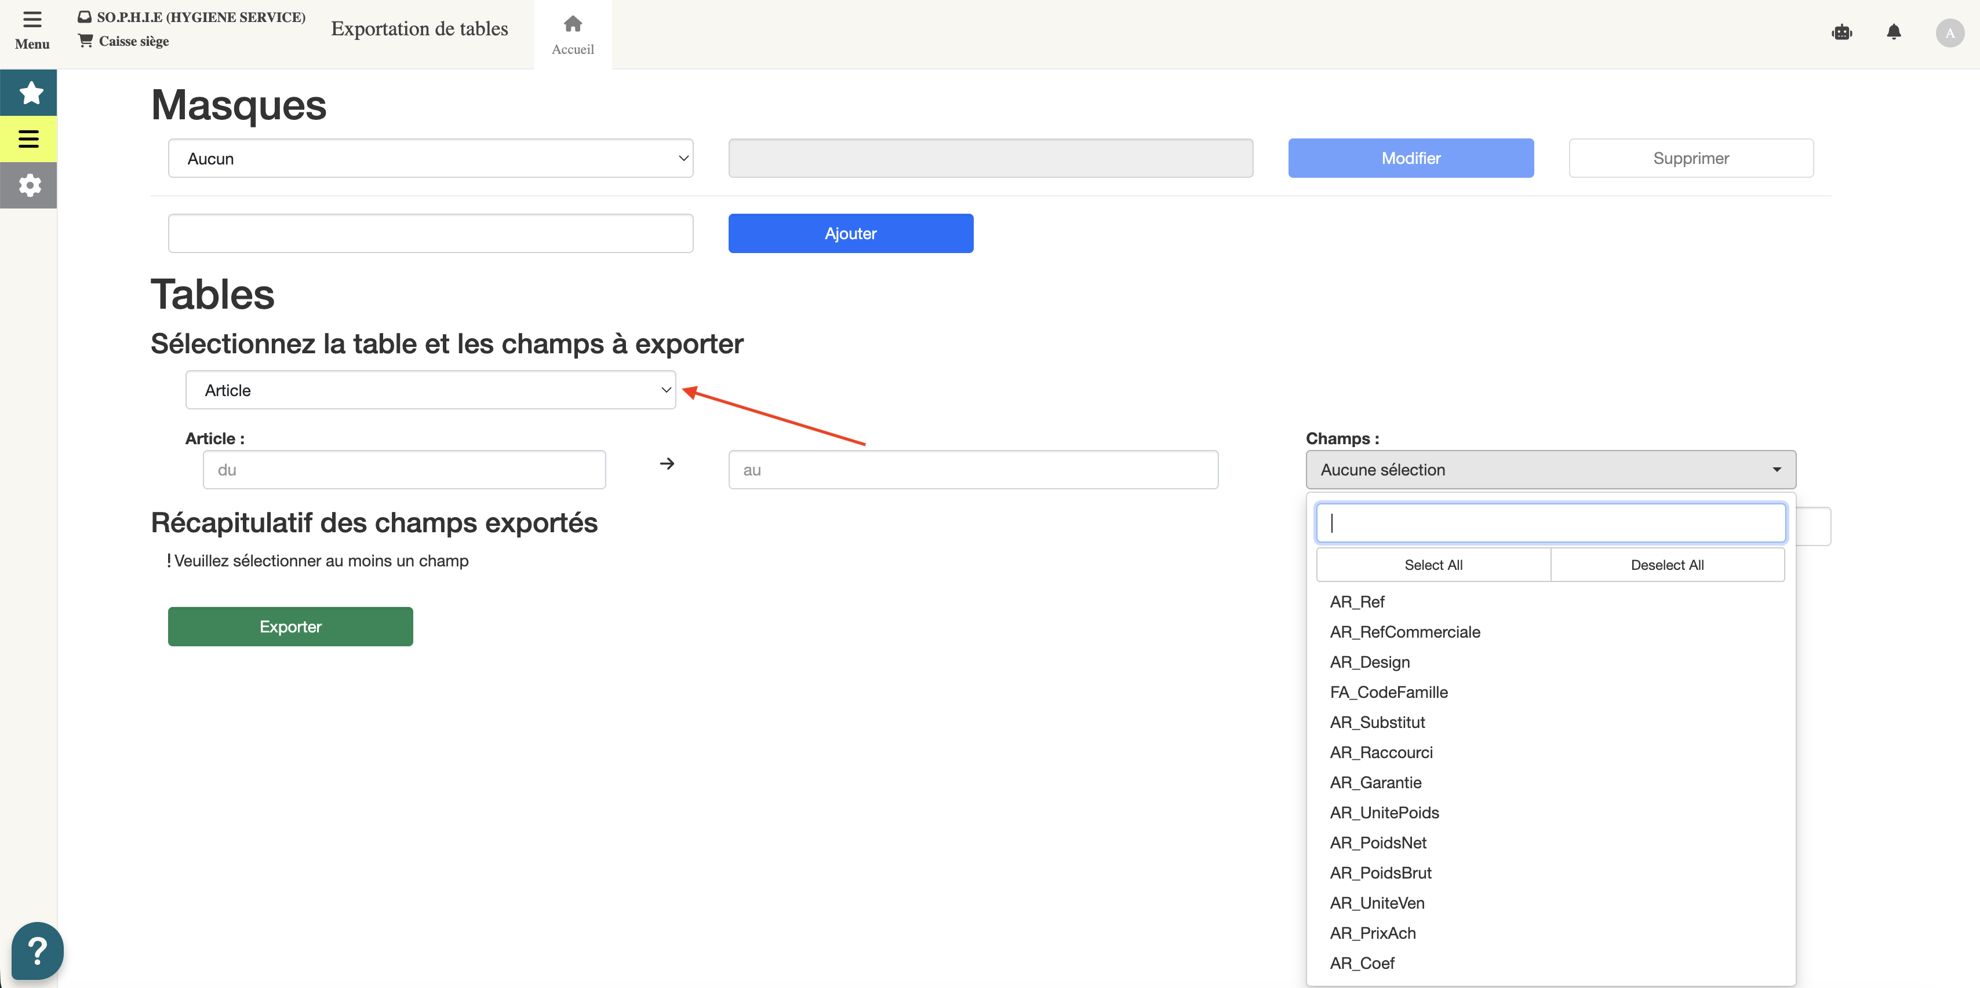Expand the Aucun masque dropdown
1980x988 pixels.
431,158
